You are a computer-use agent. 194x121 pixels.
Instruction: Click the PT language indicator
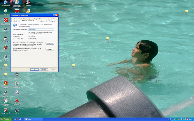[168, 119]
